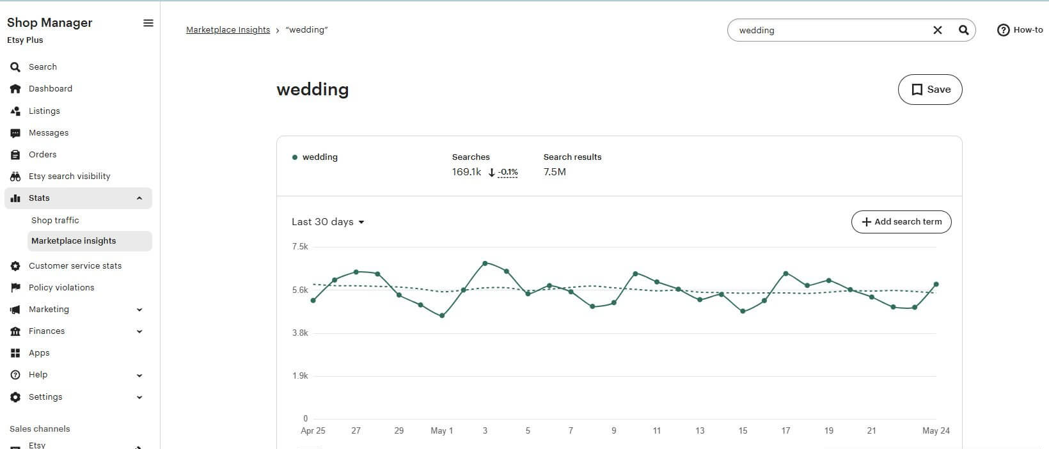Click the Marketplace Insights breadcrumb link

pos(228,30)
